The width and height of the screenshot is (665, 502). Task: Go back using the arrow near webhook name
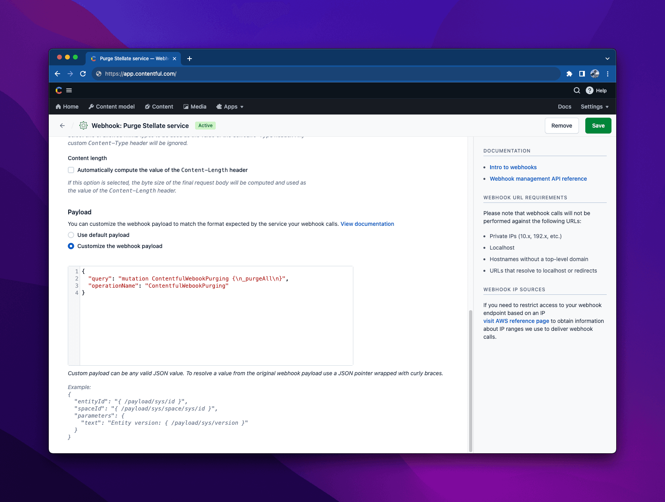tap(62, 126)
